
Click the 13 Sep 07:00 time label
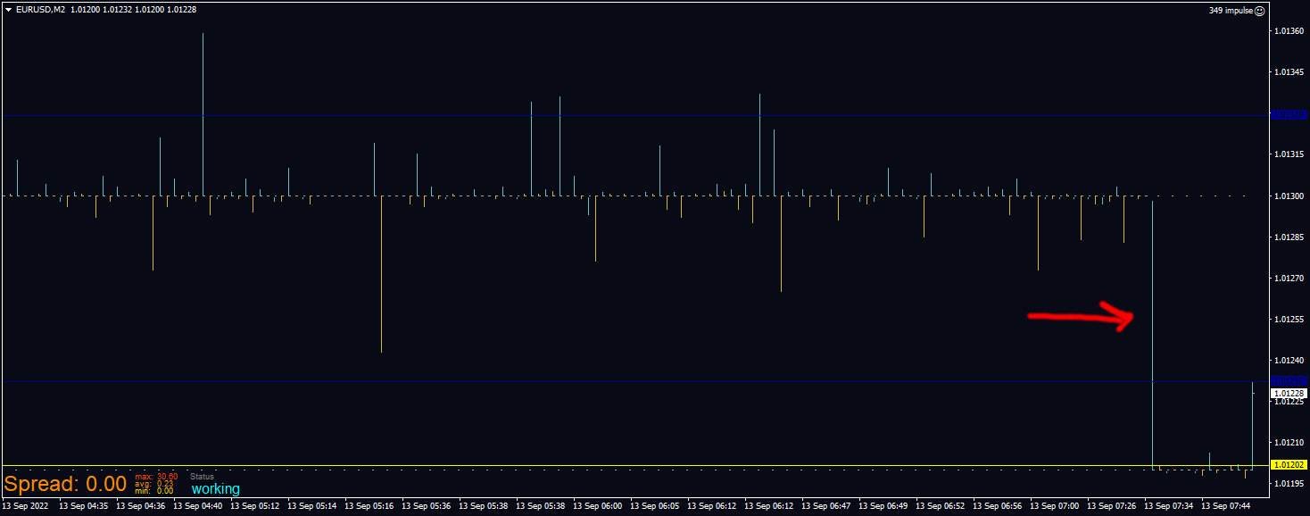1055,506
